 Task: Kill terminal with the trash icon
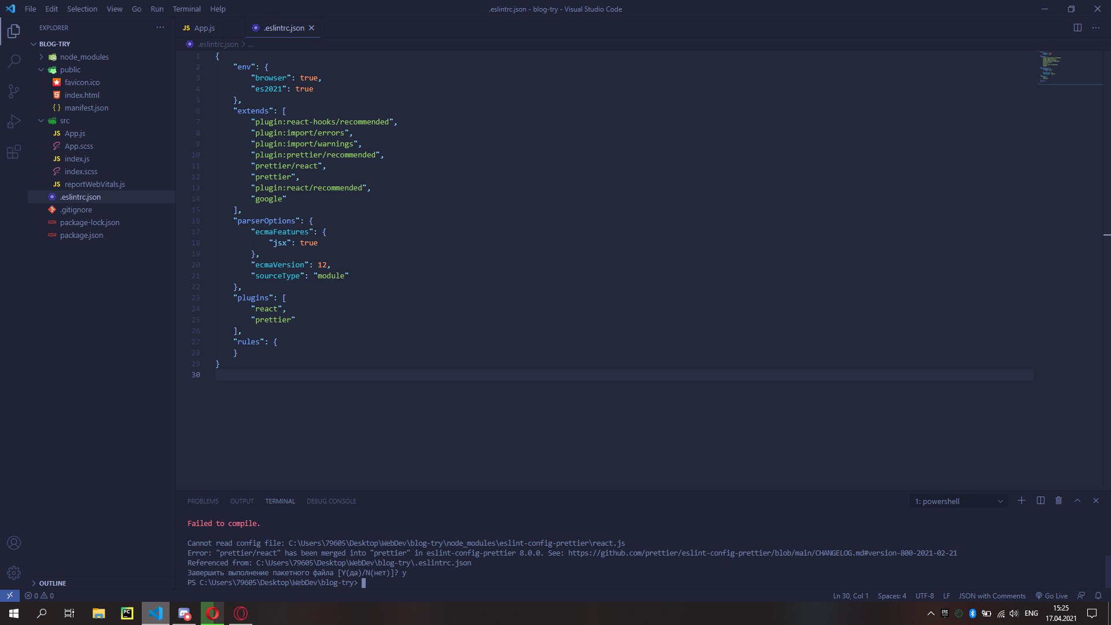tap(1058, 501)
